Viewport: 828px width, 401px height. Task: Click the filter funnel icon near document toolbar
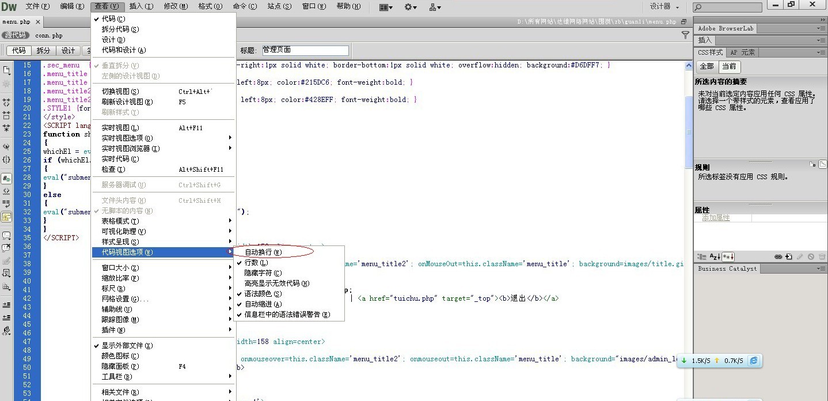tap(685, 35)
